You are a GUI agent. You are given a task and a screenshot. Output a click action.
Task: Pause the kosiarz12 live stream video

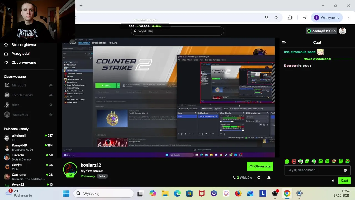pyautogui.click(x=168, y=97)
